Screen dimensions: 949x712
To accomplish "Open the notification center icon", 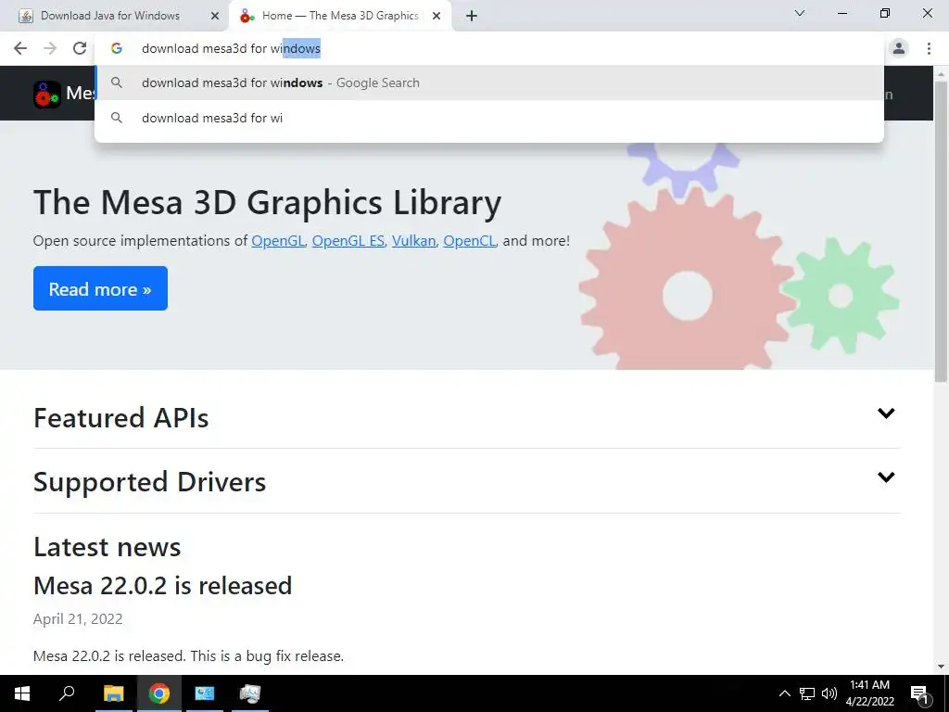I will 920,693.
